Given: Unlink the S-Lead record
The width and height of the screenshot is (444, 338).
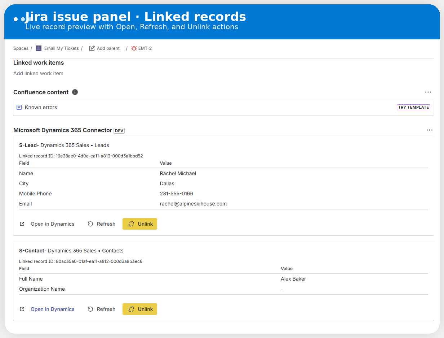Looking at the screenshot, I should pos(140,224).
